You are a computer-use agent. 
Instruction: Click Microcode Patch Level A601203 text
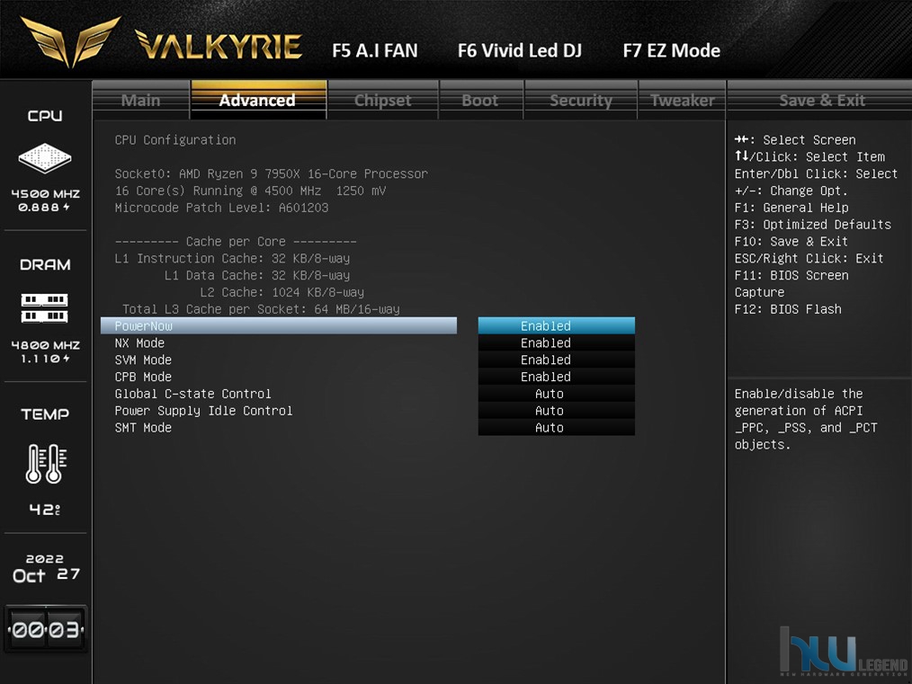click(221, 208)
